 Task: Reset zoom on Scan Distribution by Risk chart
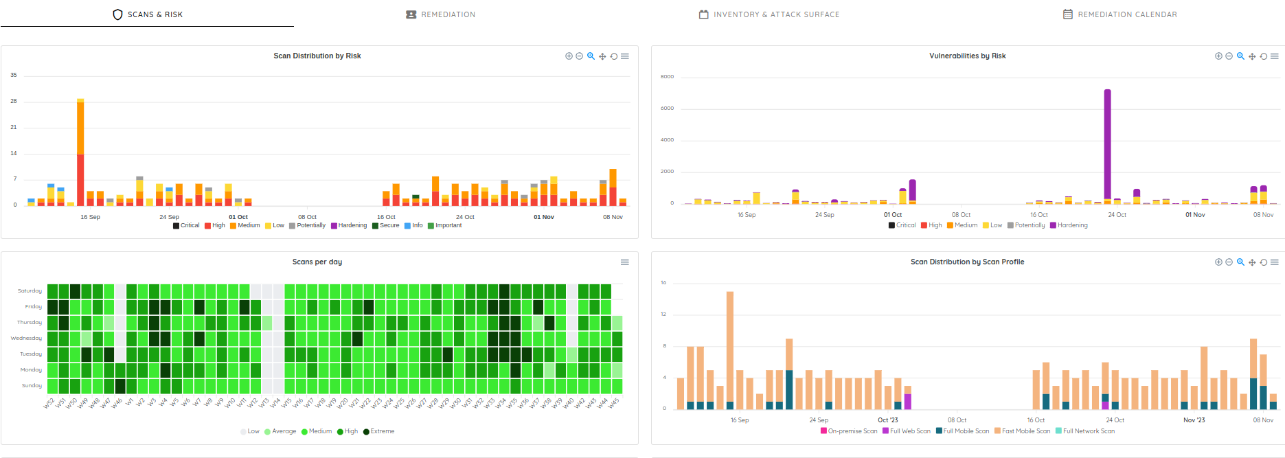click(614, 56)
